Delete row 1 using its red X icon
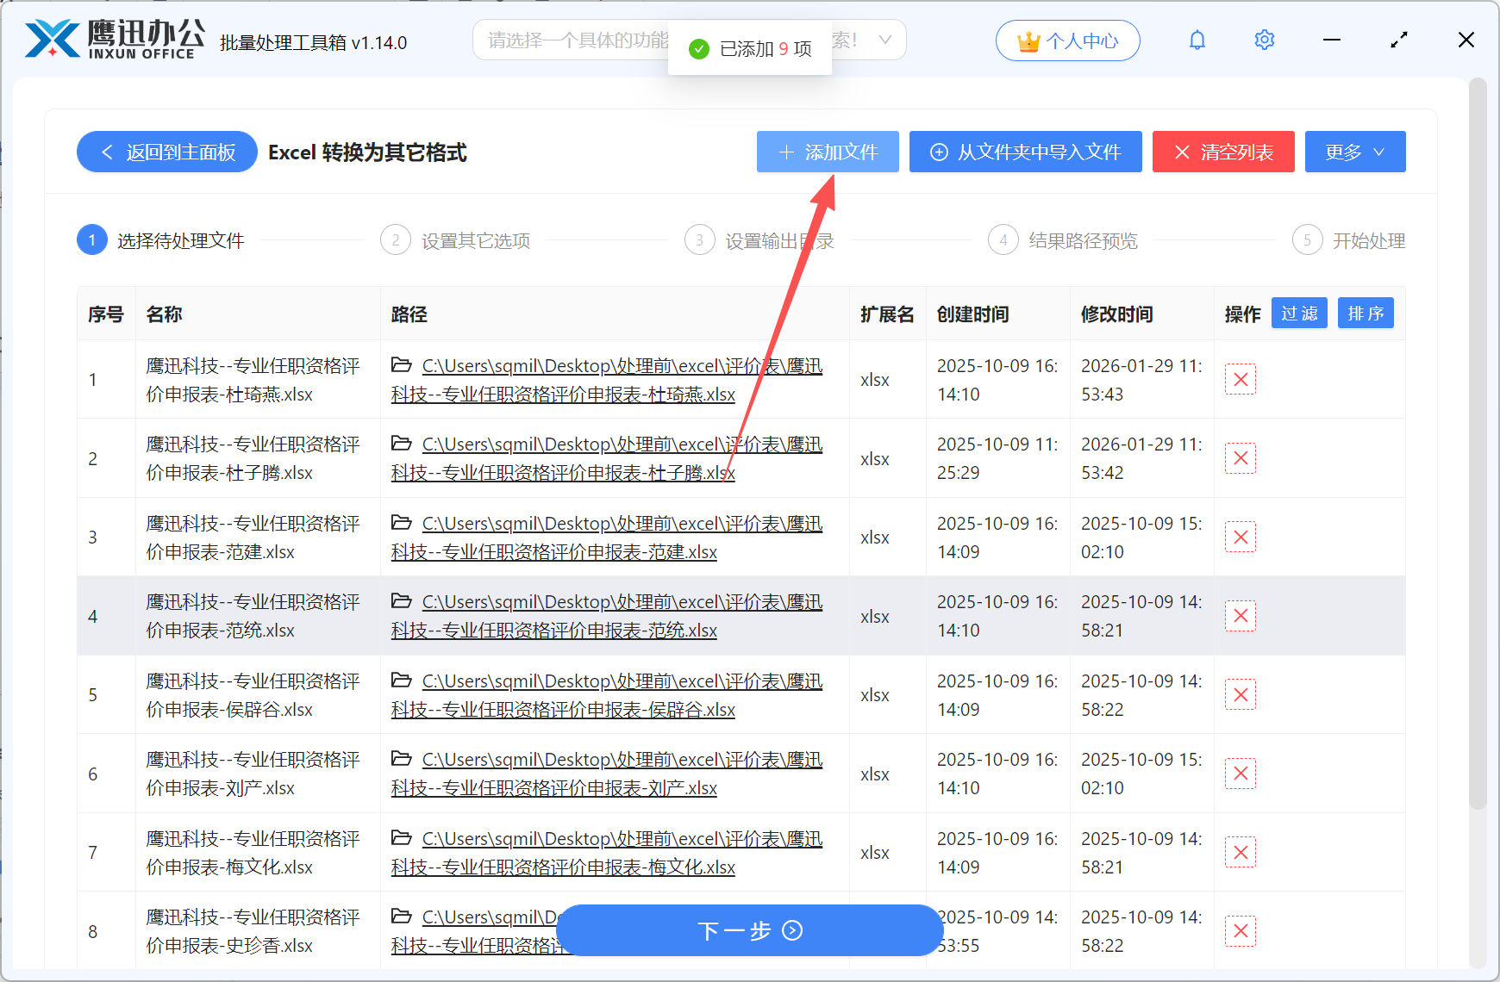 [1241, 379]
